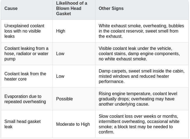Click the White exhaust smoke description cell

141,31
